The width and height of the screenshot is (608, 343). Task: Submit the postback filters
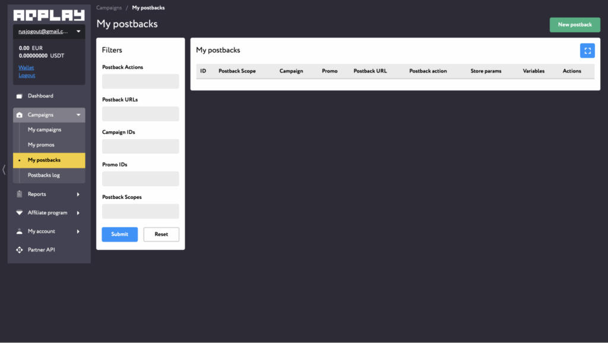(x=119, y=234)
